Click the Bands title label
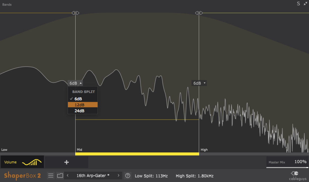 click(x=7, y=4)
